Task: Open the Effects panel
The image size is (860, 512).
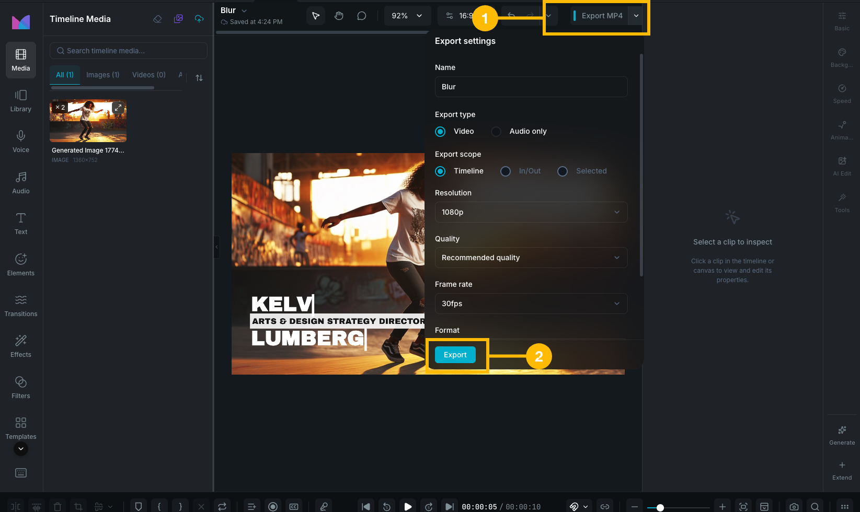Action: point(20,345)
